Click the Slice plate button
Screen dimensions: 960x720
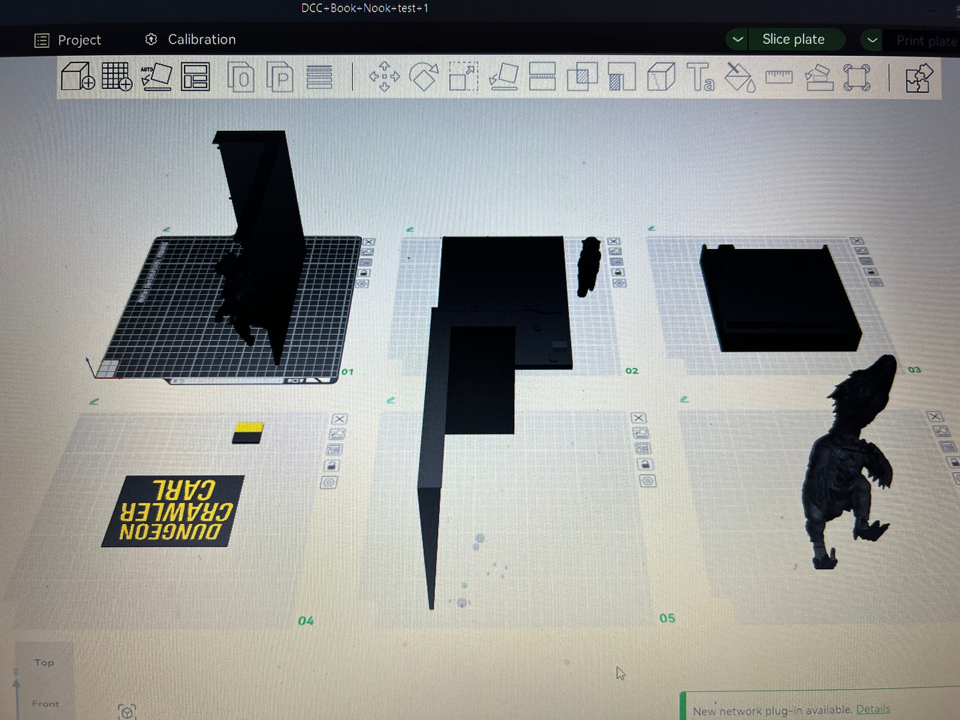tap(794, 40)
